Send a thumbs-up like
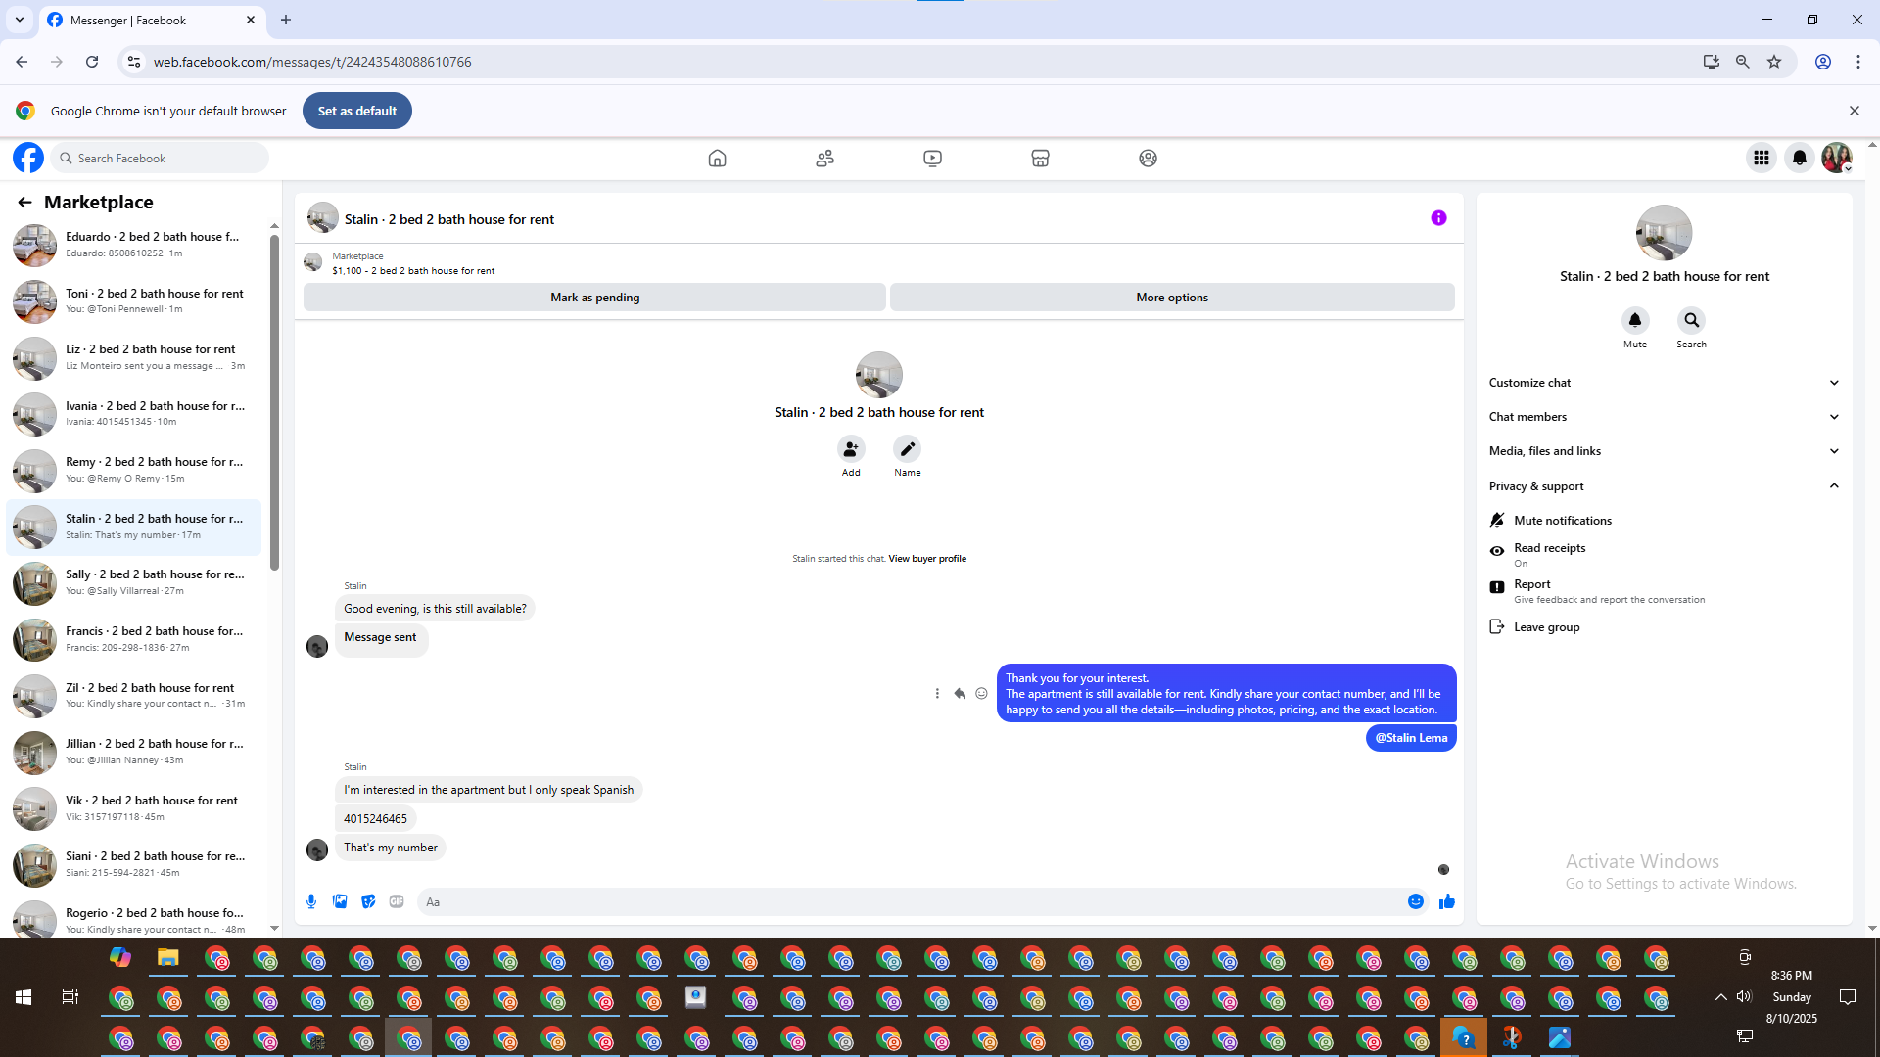 pos(1447,901)
